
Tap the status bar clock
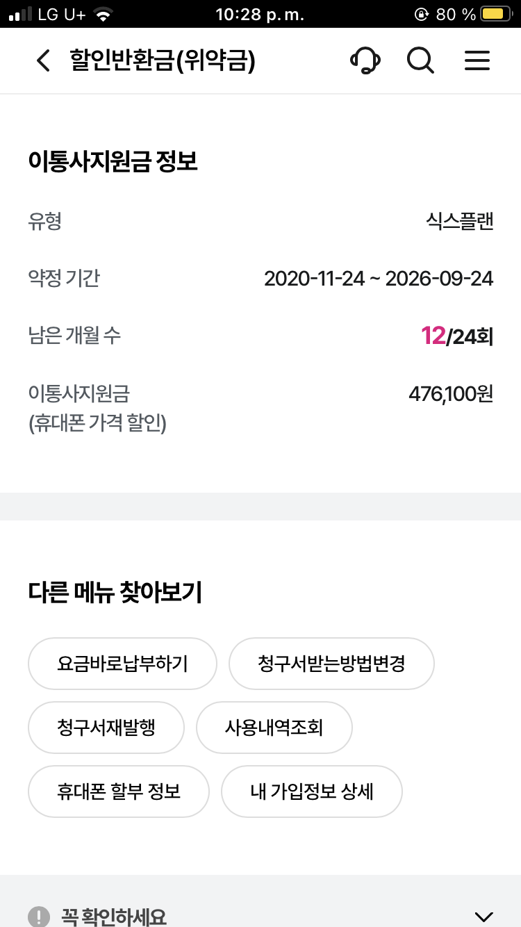pyautogui.click(x=260, y=15)
